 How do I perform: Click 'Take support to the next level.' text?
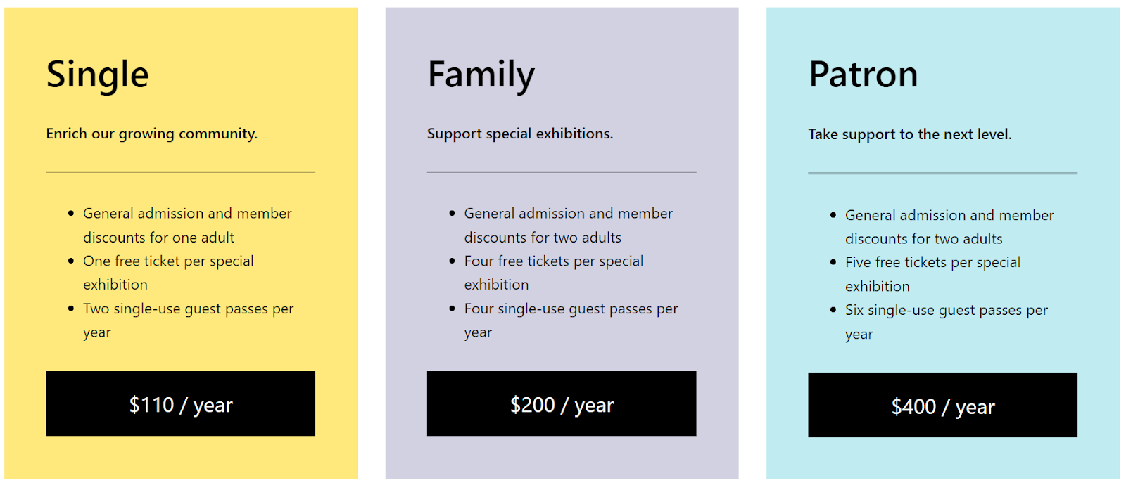[909, 134]
